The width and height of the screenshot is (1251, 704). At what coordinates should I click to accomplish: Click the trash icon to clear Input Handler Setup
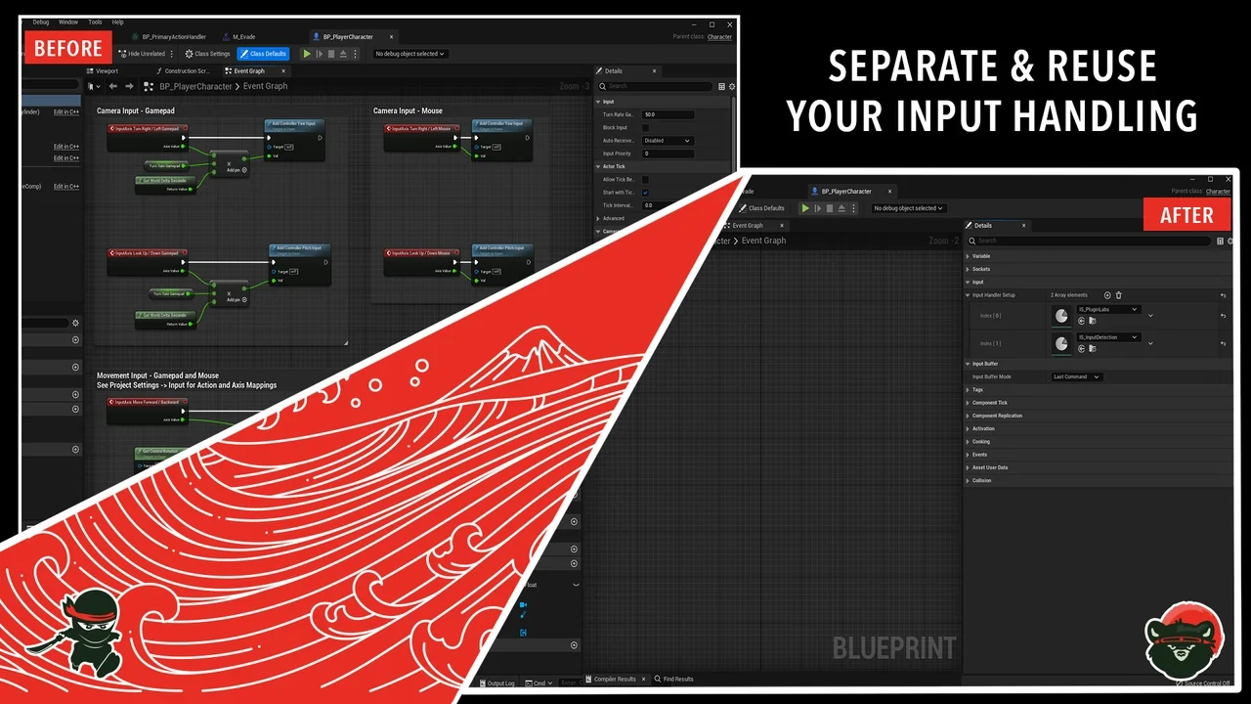click(x=1119, y=295)
